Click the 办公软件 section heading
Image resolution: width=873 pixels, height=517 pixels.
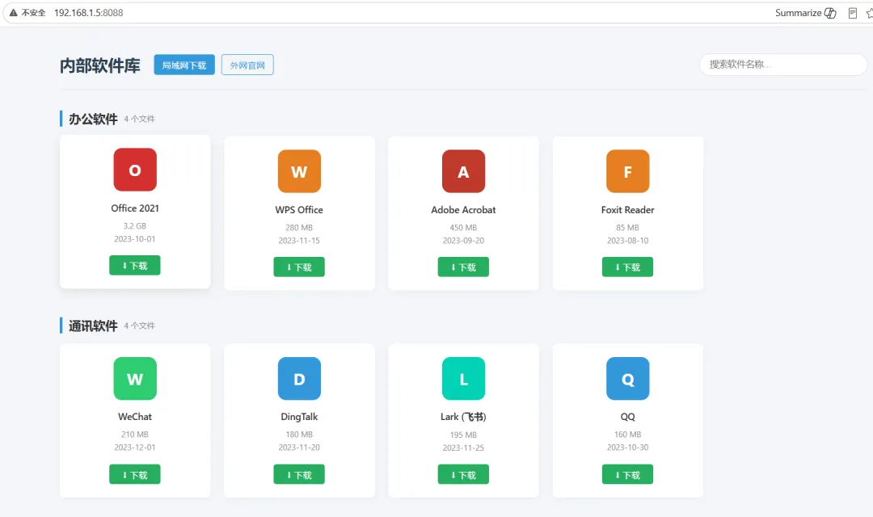point(93,119)
